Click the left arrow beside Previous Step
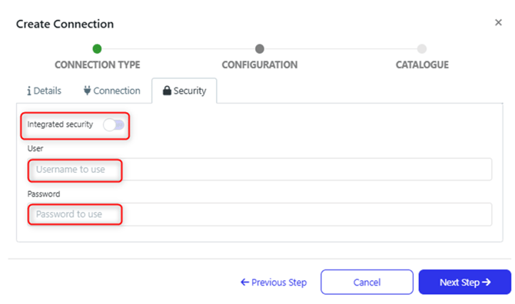The width and height of the screenshot is (515, 304). (244, 282)
